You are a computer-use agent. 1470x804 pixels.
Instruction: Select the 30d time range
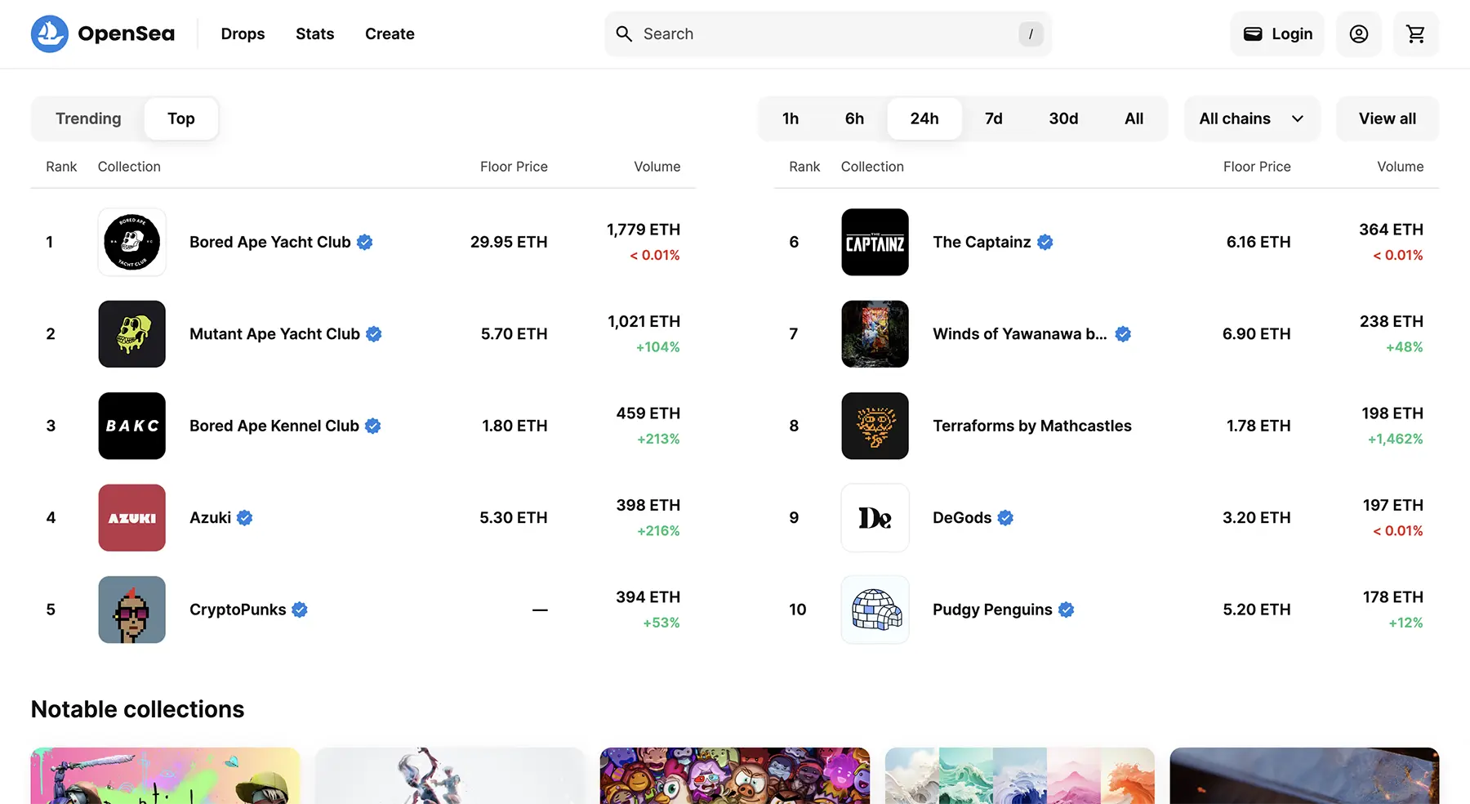coord(1063,118)
